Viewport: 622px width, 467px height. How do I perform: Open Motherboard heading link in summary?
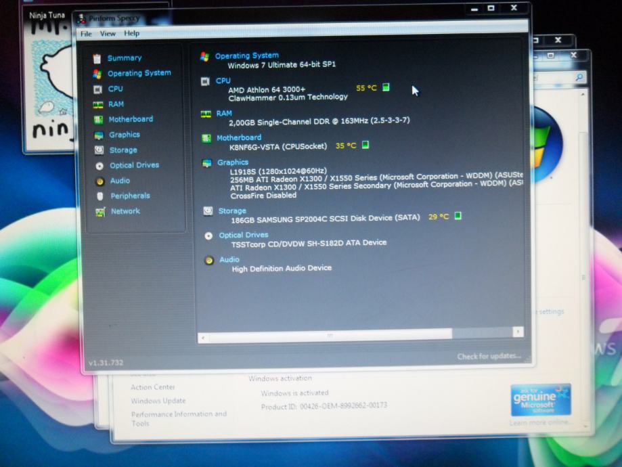[x=239, y=137]
